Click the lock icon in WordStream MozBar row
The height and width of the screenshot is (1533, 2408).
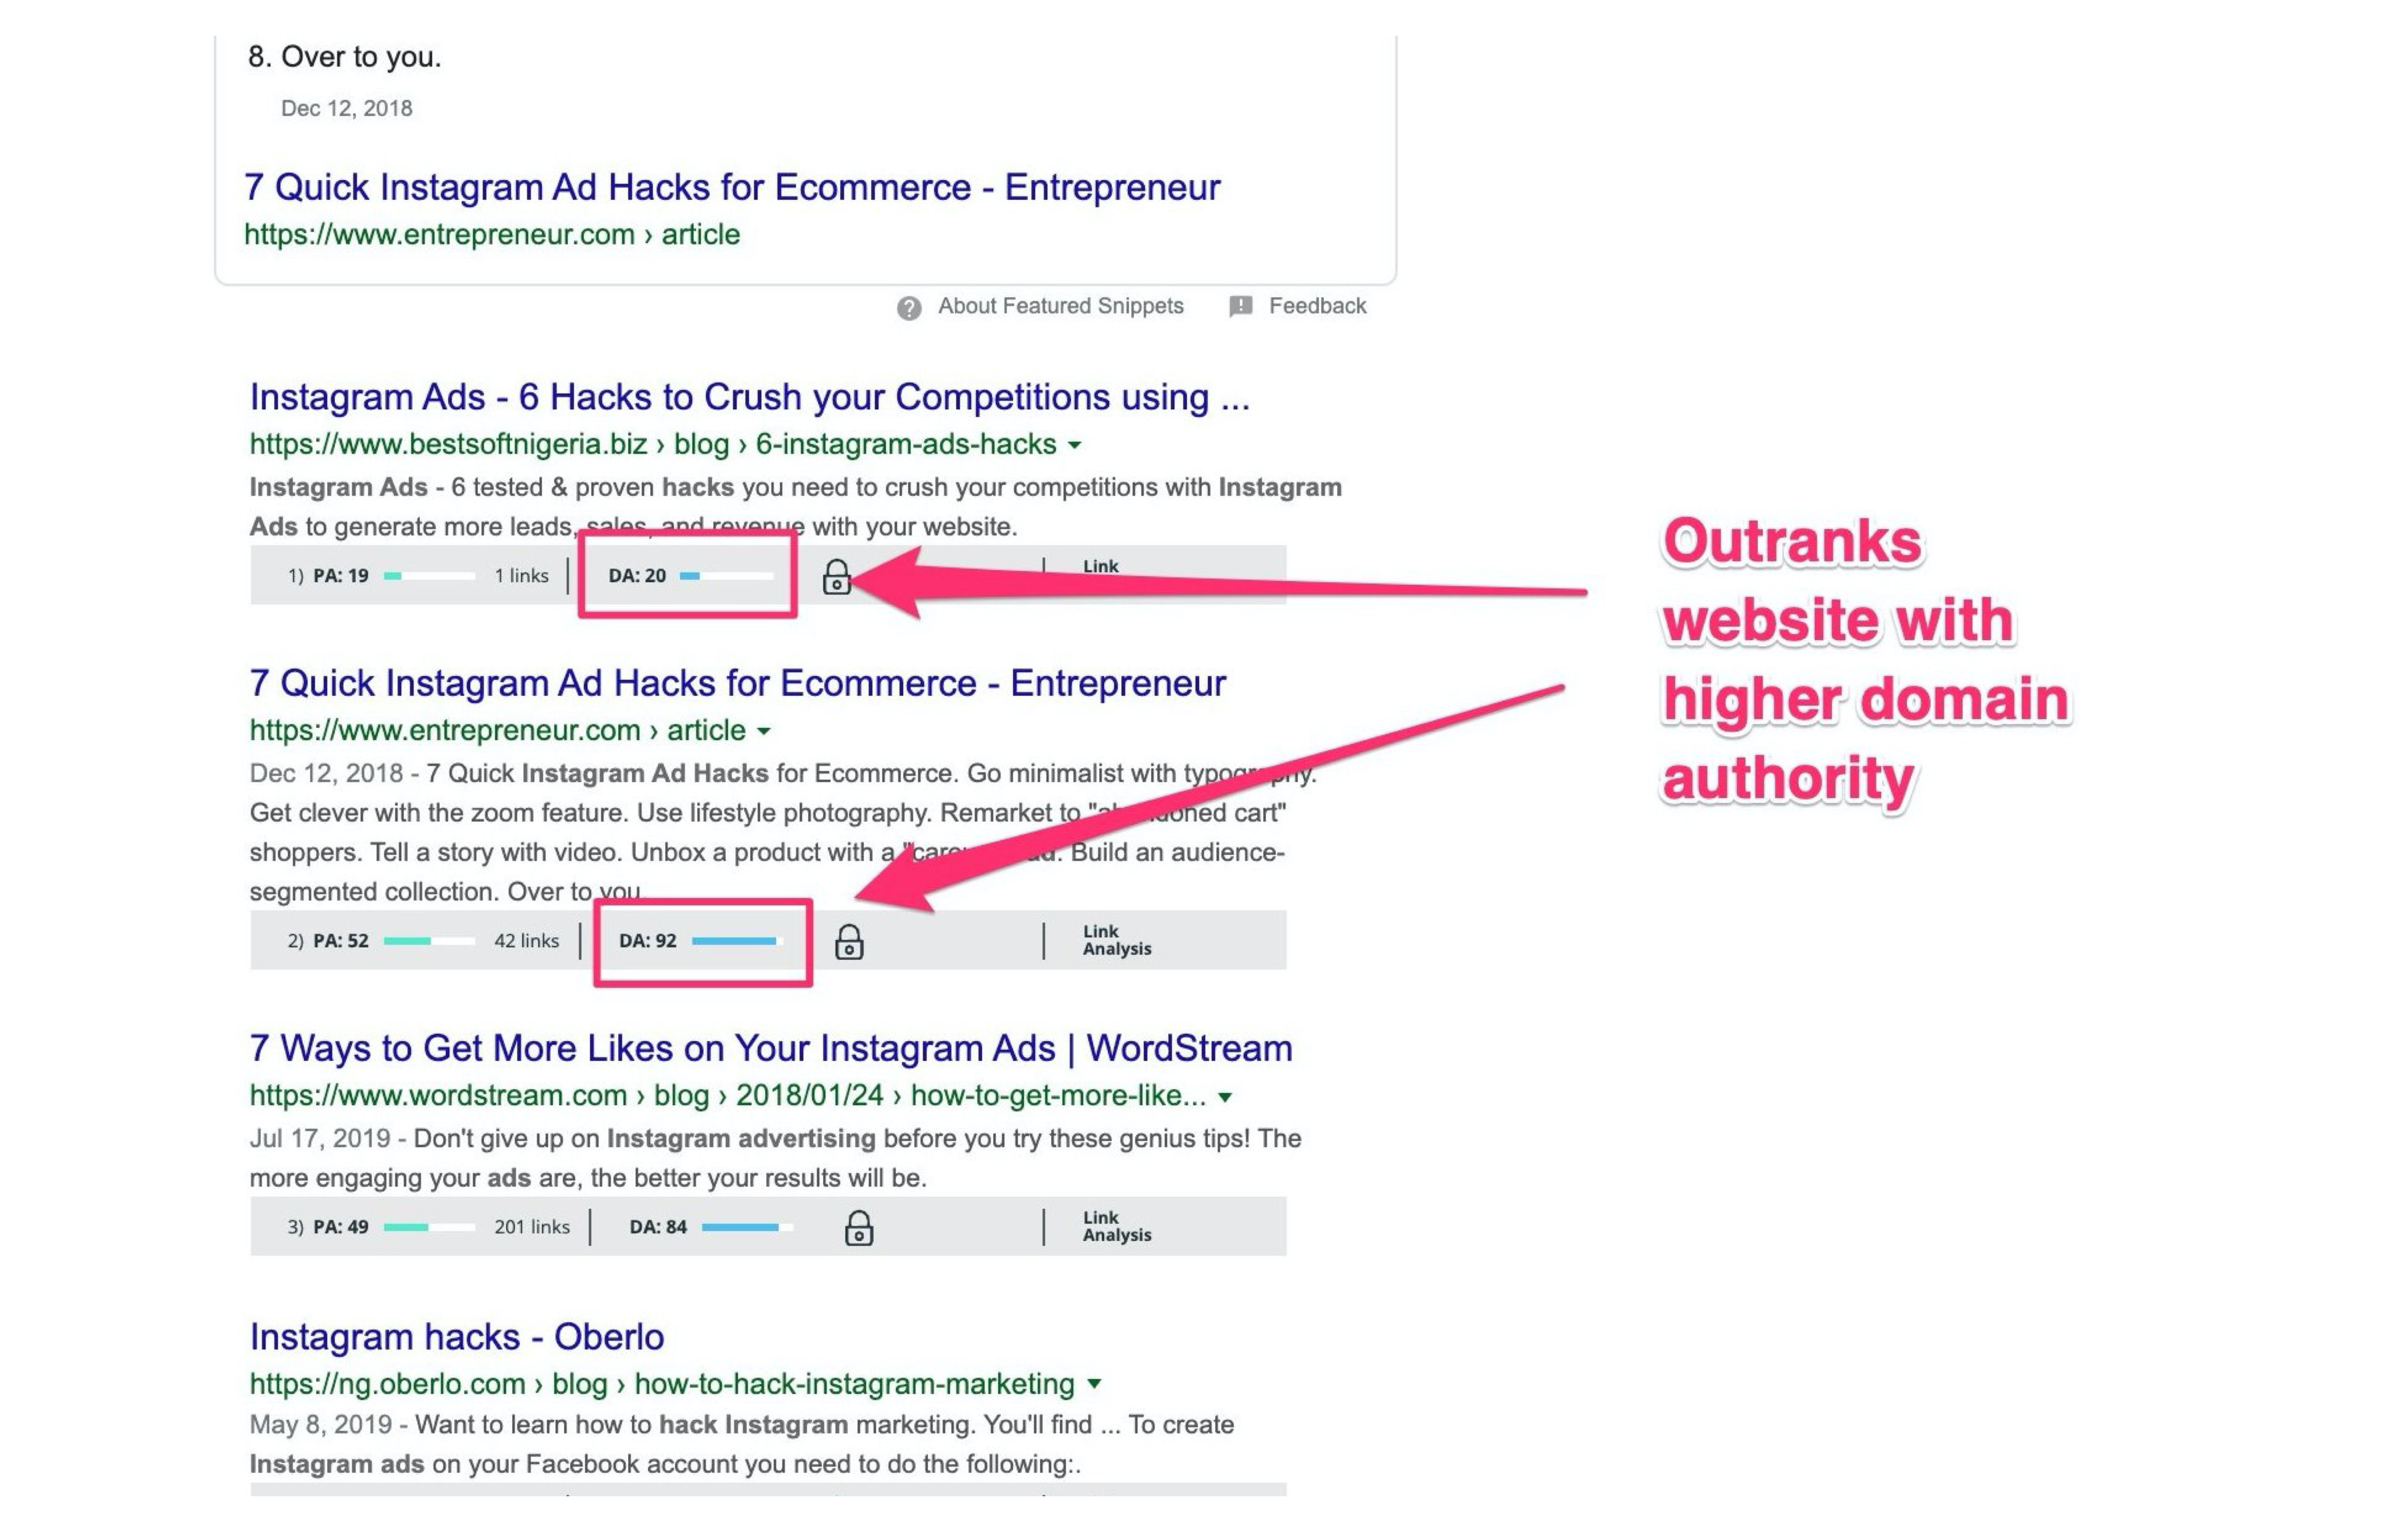point(859,1228)
